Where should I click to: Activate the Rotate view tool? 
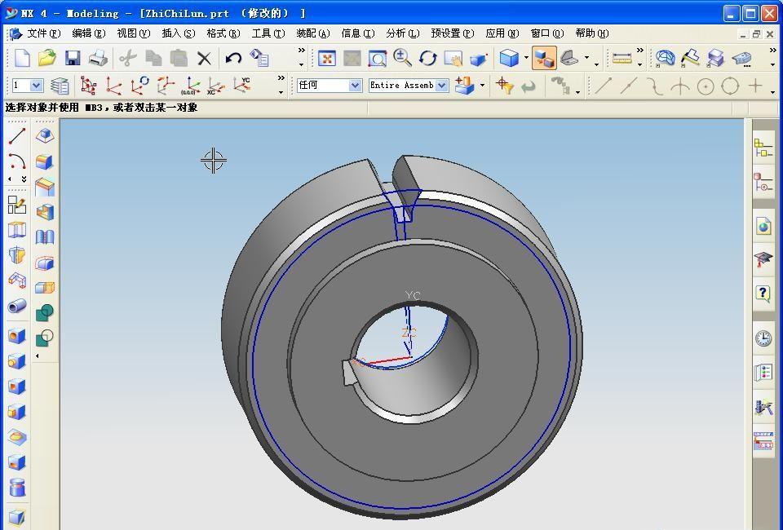click(428, 58)
